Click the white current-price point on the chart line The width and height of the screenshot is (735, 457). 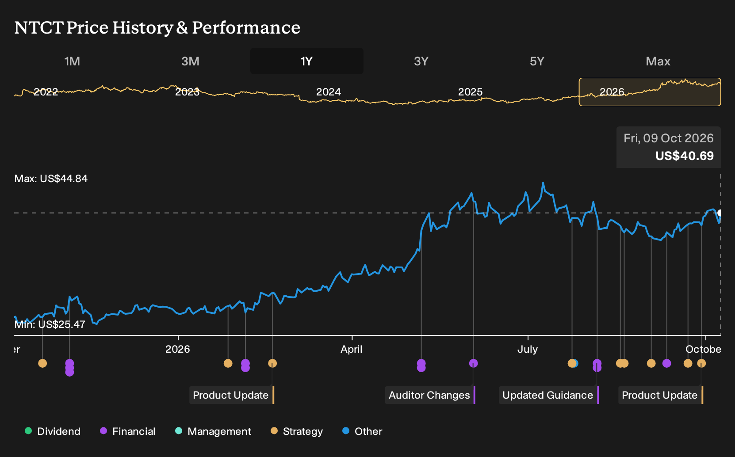pyautogui.click(x=720, y=213)
